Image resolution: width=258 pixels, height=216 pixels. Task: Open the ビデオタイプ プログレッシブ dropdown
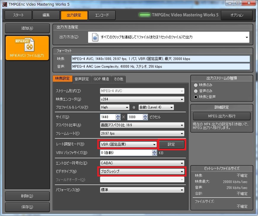tap(142, 171)
